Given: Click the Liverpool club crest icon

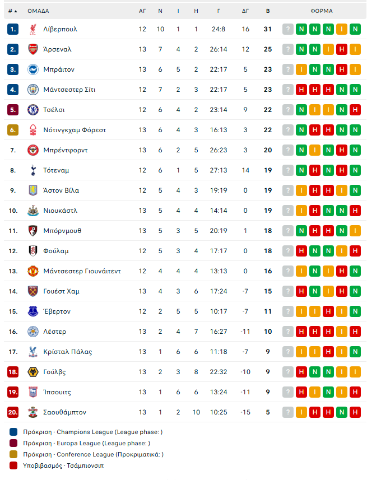Looking at the screenshot, I should pos(32,29).
